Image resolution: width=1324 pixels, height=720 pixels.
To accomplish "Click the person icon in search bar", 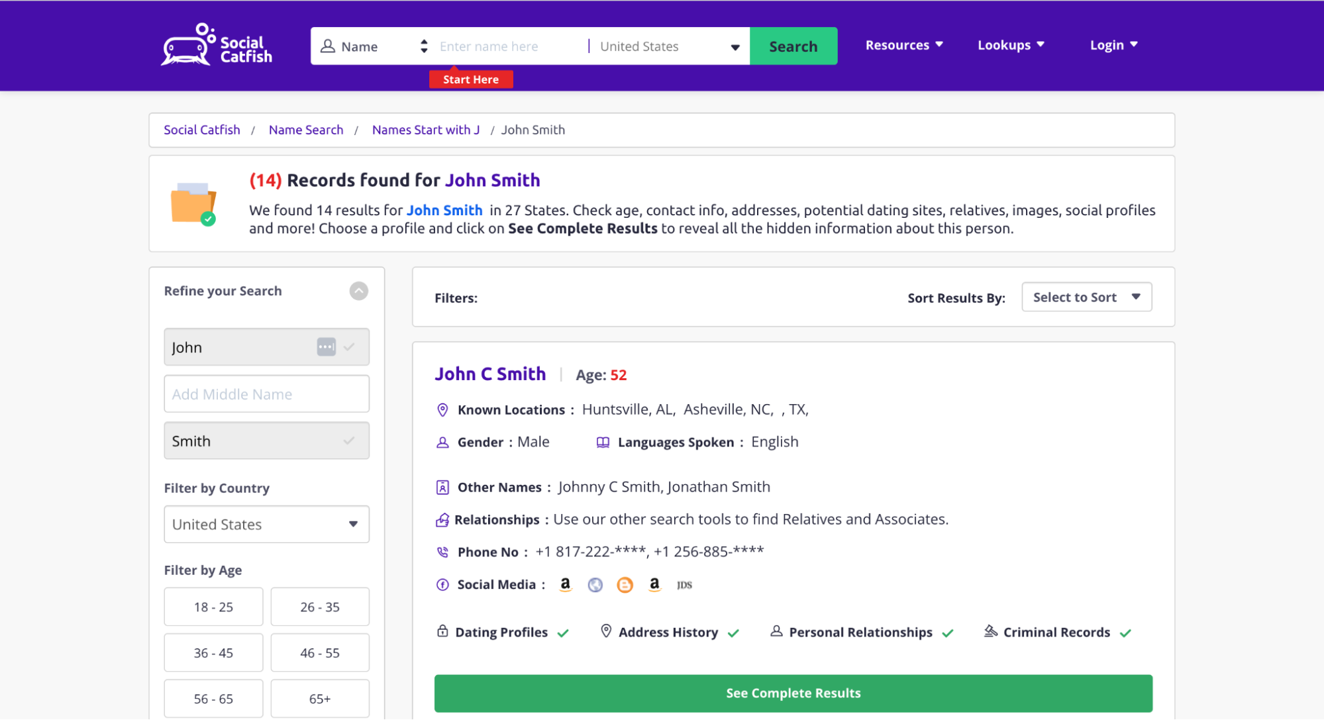I will 327,46.
